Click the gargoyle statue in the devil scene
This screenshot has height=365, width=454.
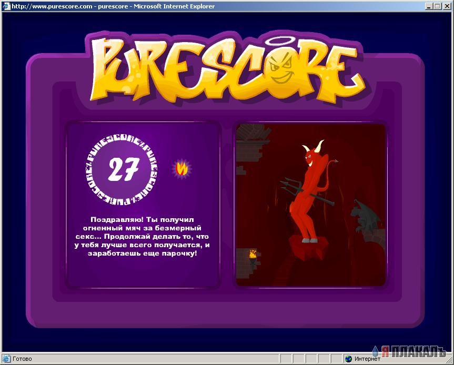pos(366,216)
